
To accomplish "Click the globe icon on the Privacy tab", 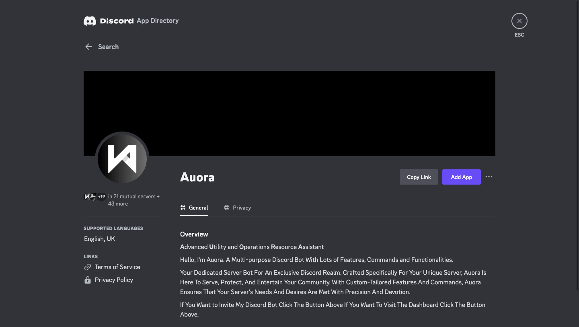I will (x=226, y=208).
